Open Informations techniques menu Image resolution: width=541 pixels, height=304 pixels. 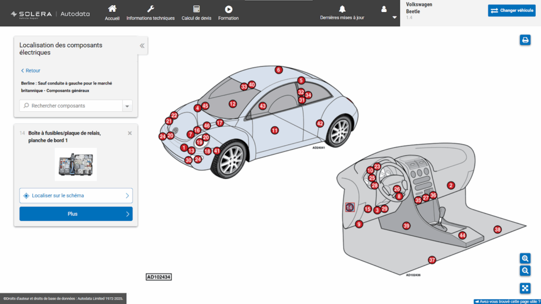click(x=151, y=13)
